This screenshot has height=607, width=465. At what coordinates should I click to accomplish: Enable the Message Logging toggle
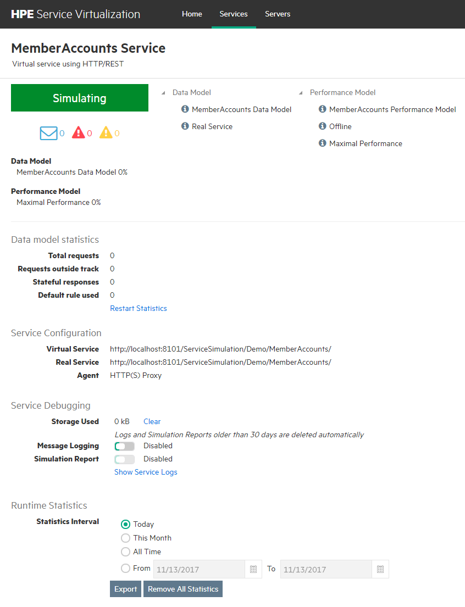(124, 446)
